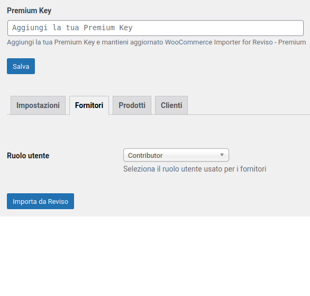The image size is (310, 296).
Task: Click the dropdown arrow beside Contributor
Action: (x=222, y=155)
